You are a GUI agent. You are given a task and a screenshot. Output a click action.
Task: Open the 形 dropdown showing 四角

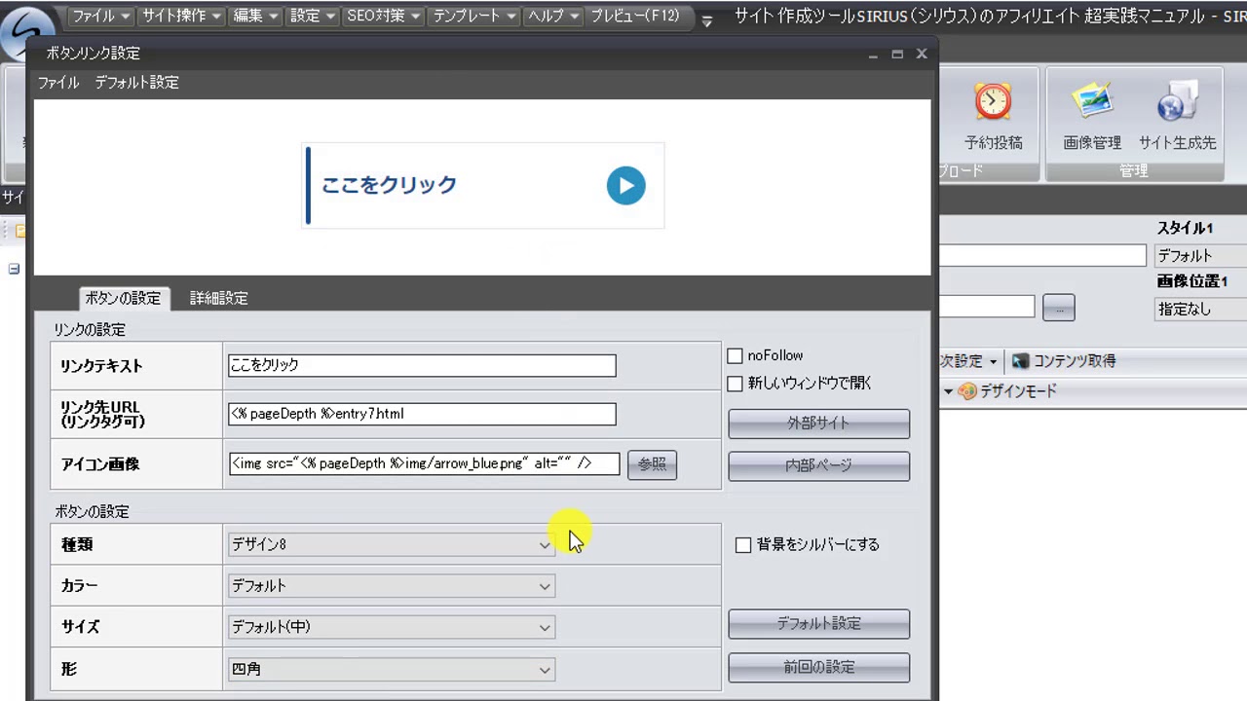392,669
